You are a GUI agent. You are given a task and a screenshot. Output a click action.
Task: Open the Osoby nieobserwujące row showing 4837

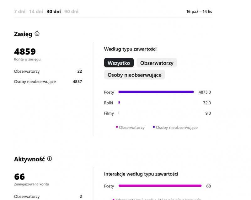(x=48, y=82)
